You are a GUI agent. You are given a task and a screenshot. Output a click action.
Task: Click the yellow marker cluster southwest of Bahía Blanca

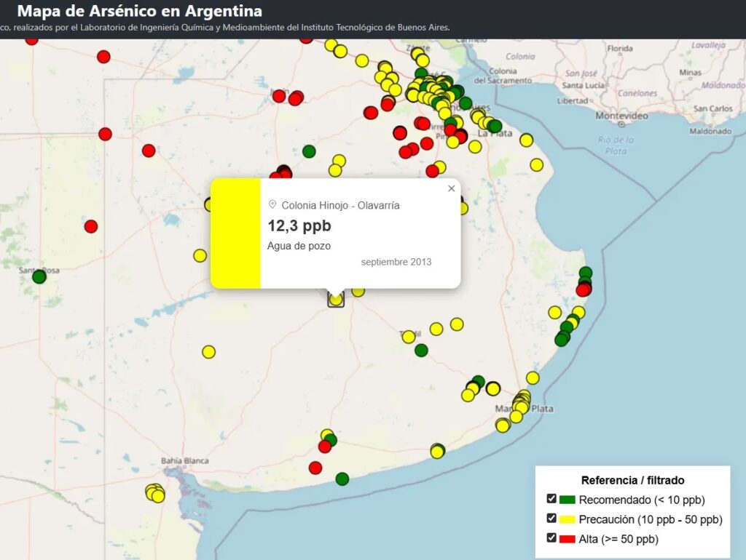[x=154, y=493]
